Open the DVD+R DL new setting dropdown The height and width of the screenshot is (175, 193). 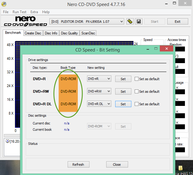99,104
